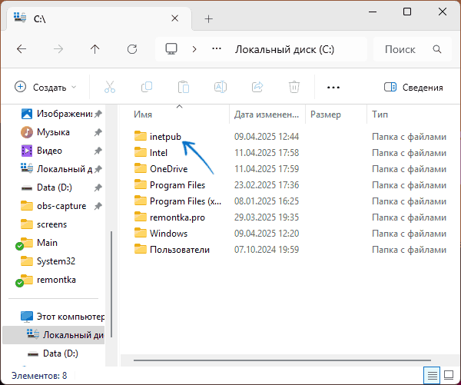Open the hidden path ellipsis in the address bar
461x385 pixels.
tap(217, 49)
